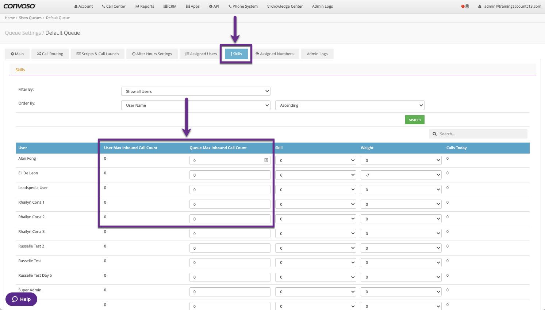Go to Show Queues breadcrumb link
Screen dimensions: 545x310
pos(30,18)
